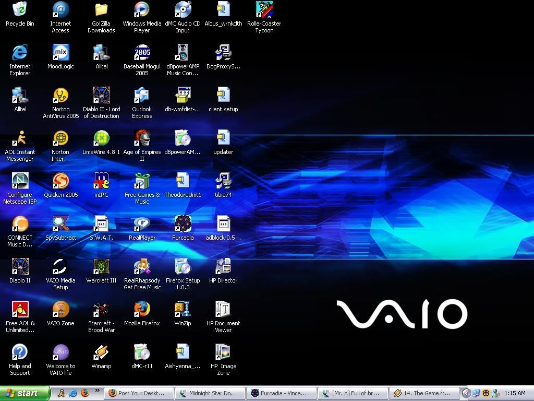Select the Age of Empires II icon
The height and width of the screenshot is (401, 534).
click(142, 138)
